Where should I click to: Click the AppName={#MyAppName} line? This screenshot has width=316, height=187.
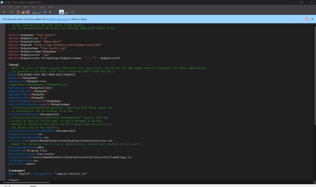tap(24, 78)
